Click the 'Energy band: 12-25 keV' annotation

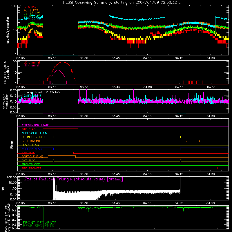[x=42, y=92]
